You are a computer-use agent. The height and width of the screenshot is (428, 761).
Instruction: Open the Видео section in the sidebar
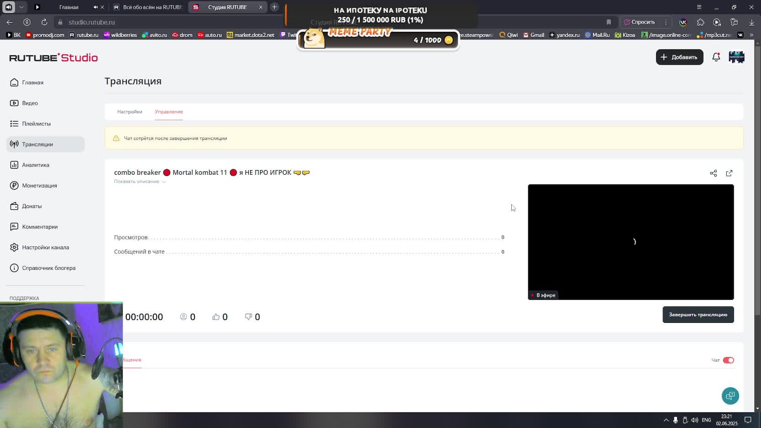pos(45,103)
